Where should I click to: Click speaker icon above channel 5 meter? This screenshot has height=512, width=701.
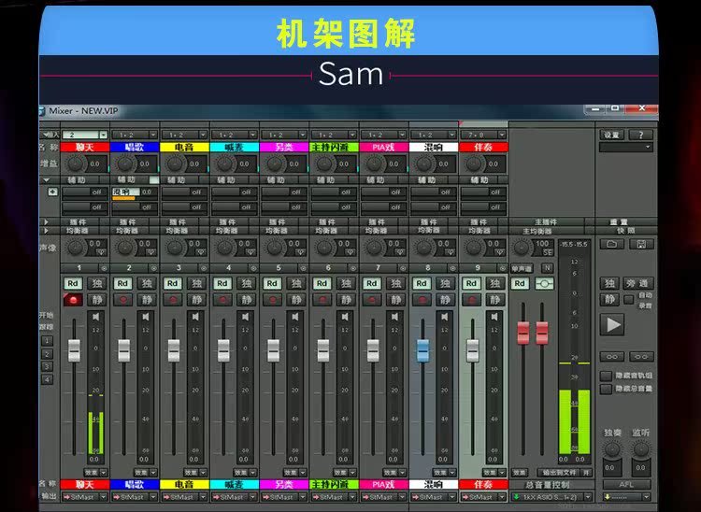295,317
